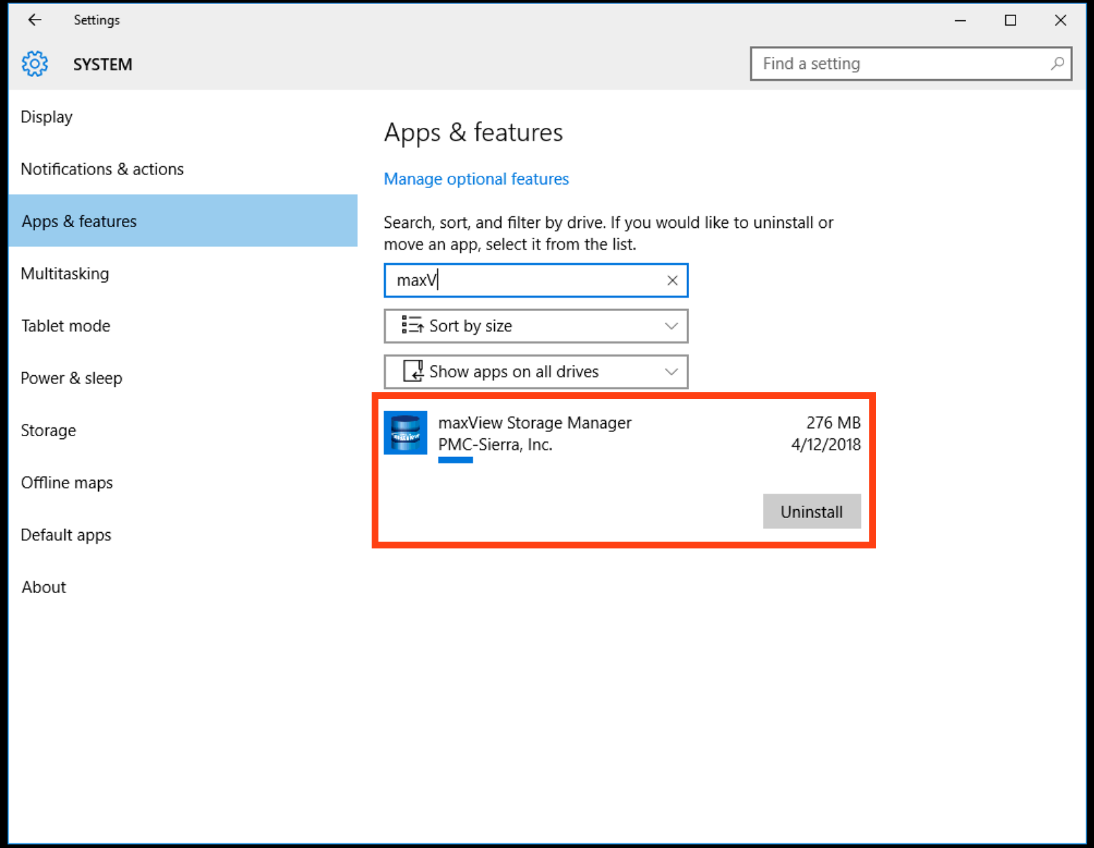
Task: Click the drive filter icon
Action: (x=413, y=371)
